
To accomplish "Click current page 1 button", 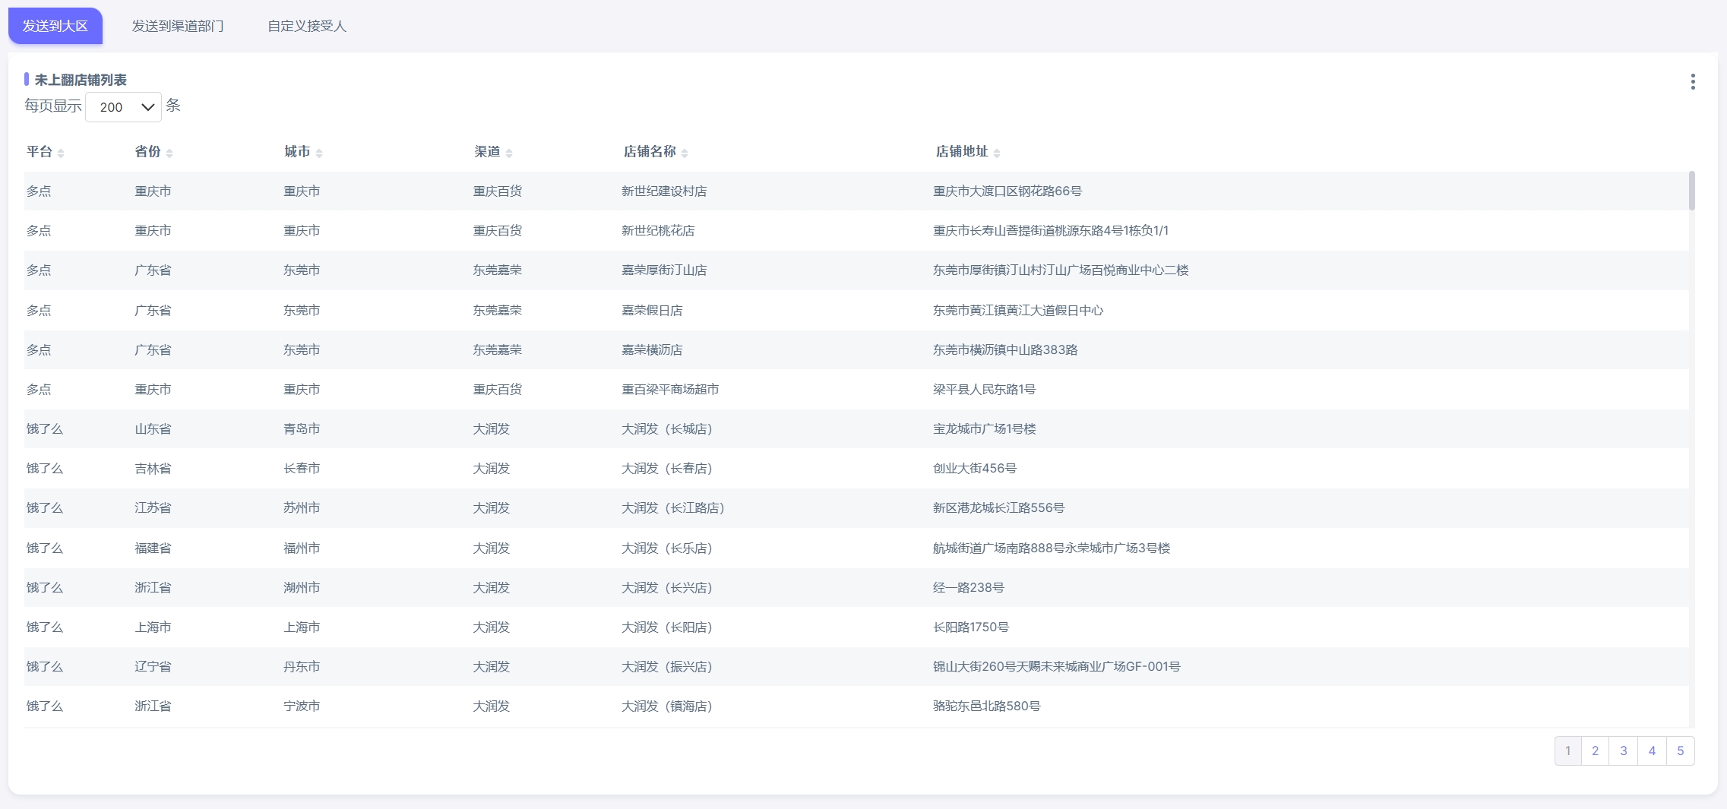I will pos(1567,751).
